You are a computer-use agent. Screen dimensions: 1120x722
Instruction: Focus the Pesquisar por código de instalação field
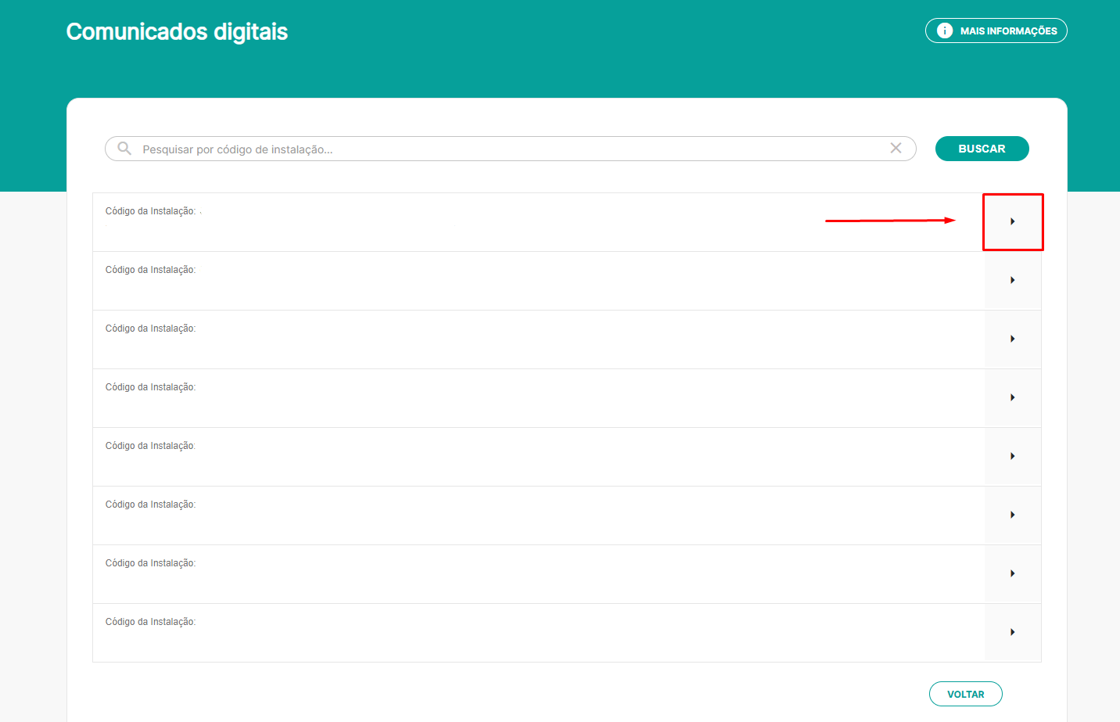(508, 149)
